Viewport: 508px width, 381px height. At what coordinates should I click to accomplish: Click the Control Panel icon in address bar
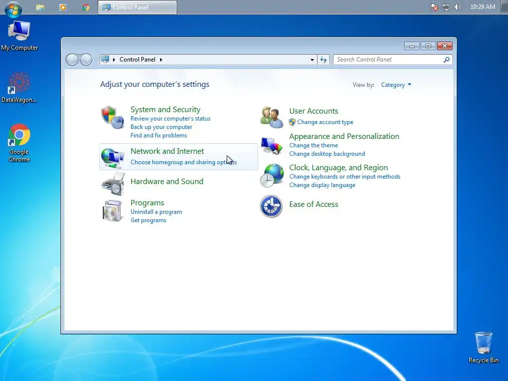(x=105, y=60)
